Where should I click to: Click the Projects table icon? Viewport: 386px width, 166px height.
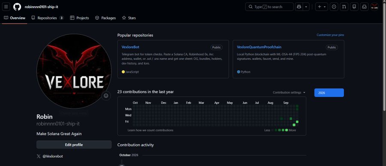coord(72,18)
